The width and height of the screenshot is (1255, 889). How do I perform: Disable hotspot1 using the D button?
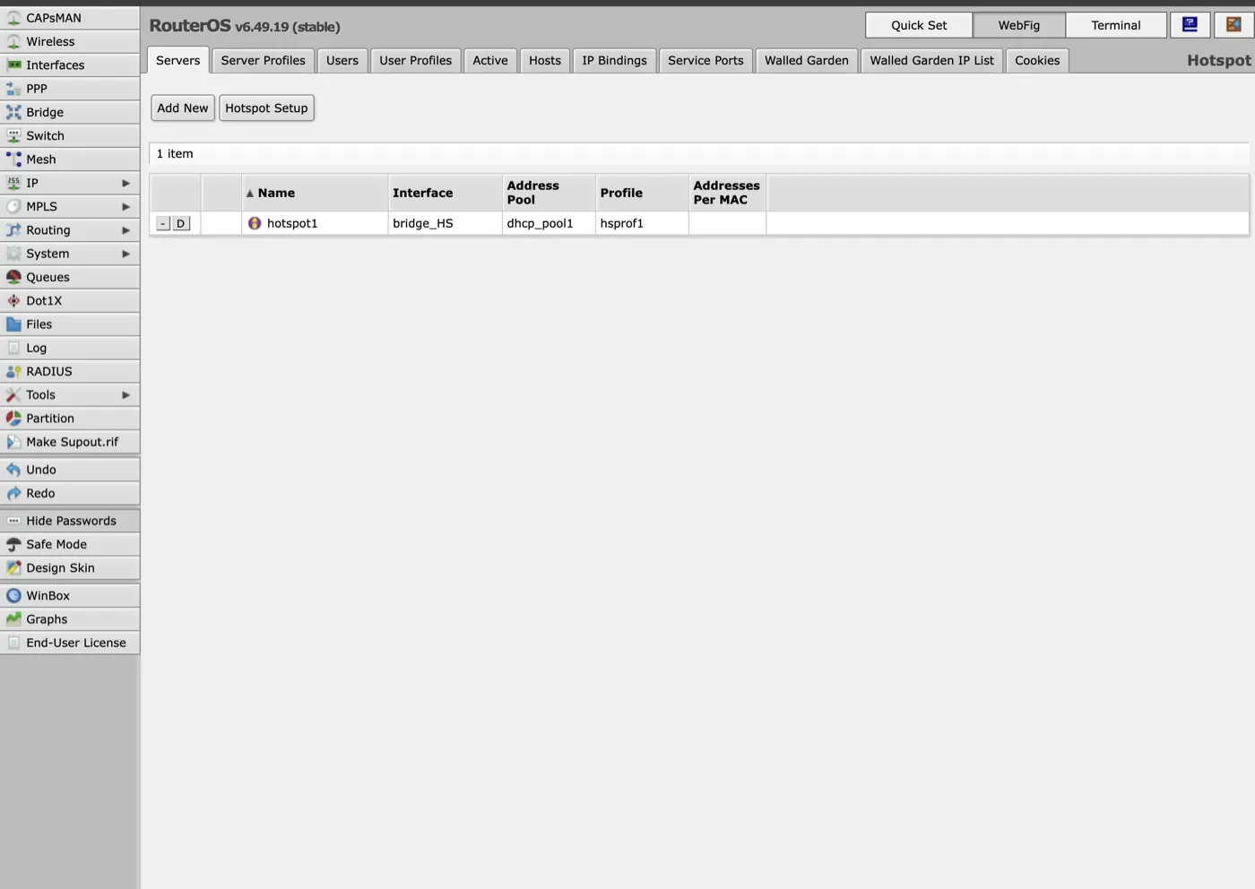(x=181, y=223)
